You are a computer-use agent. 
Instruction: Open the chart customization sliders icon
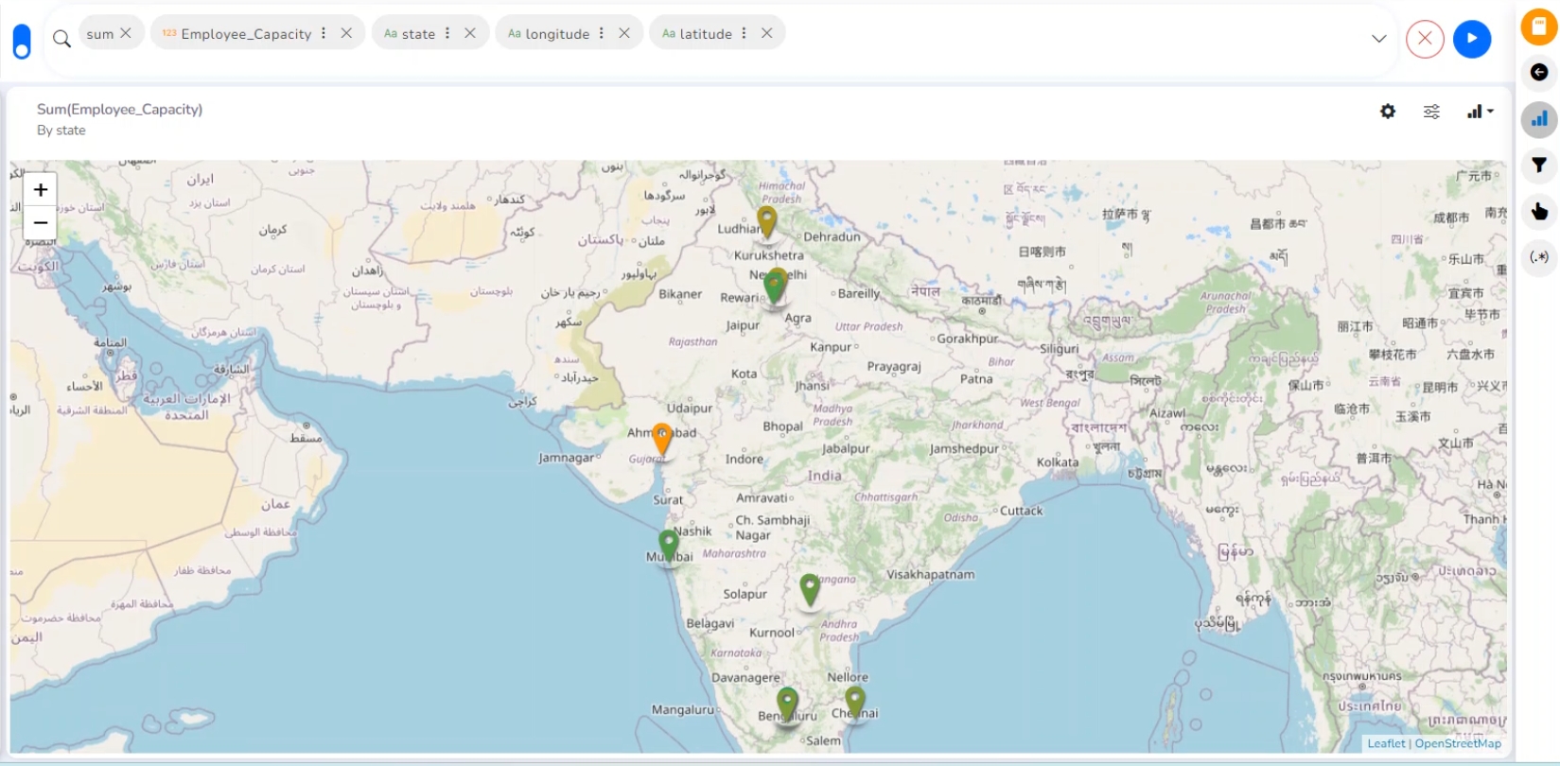pyautogui.click(x=1431, y=112)
